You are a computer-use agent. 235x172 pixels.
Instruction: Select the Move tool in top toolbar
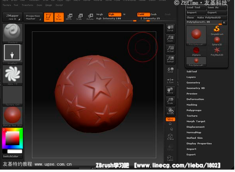click(x=69, y=17)
